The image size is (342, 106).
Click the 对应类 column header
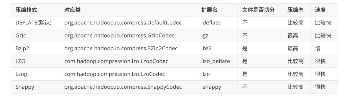coord(128,10)
